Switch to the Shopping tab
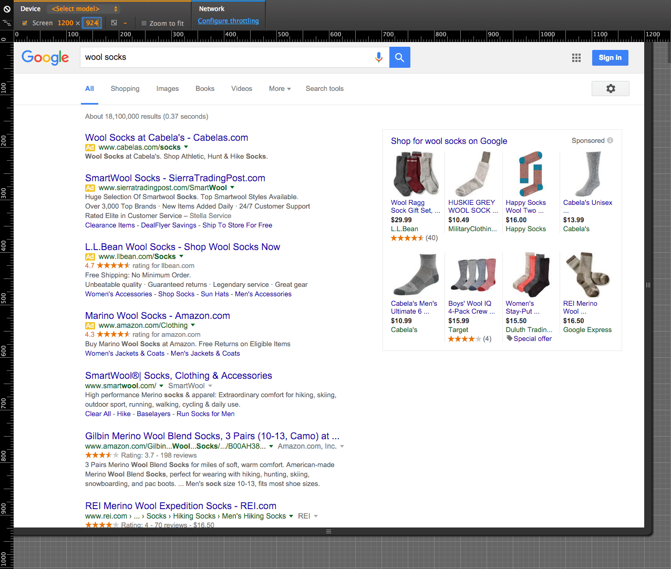The height and width of the screenshot is (569, 671). (125, 89)
